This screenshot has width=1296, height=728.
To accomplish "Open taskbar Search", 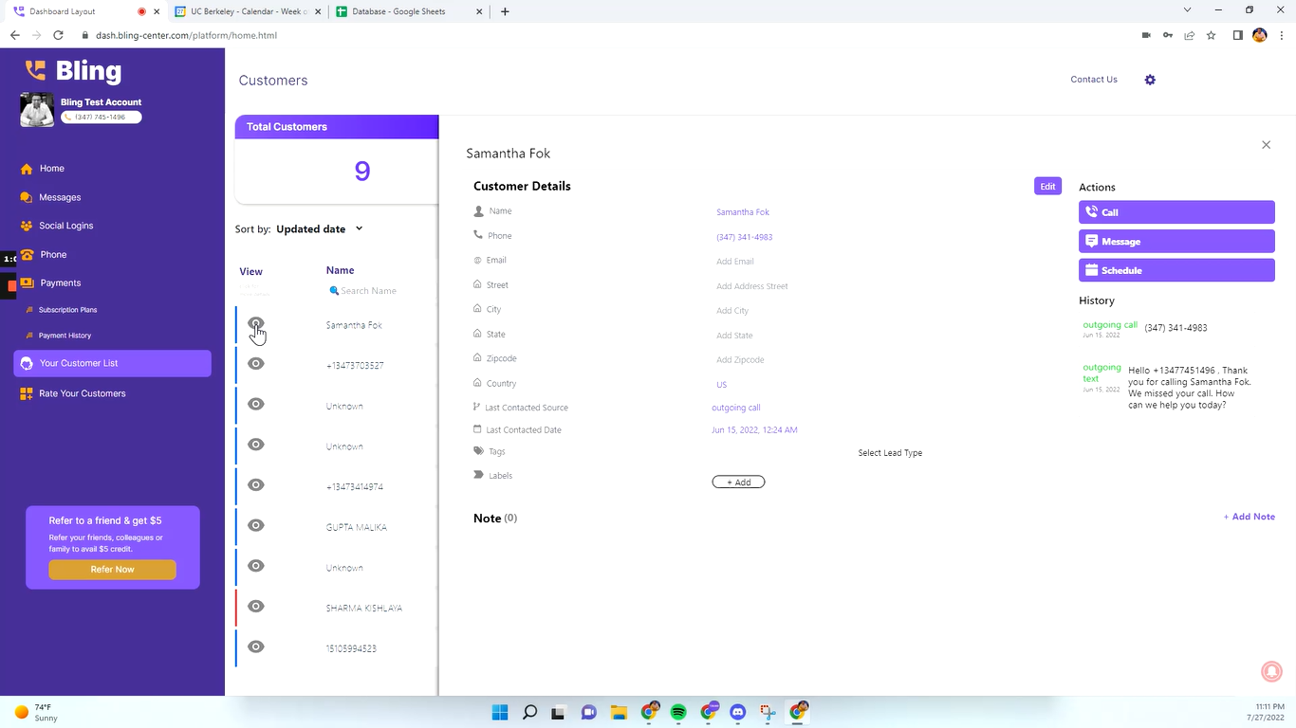I will click(529, 712).
